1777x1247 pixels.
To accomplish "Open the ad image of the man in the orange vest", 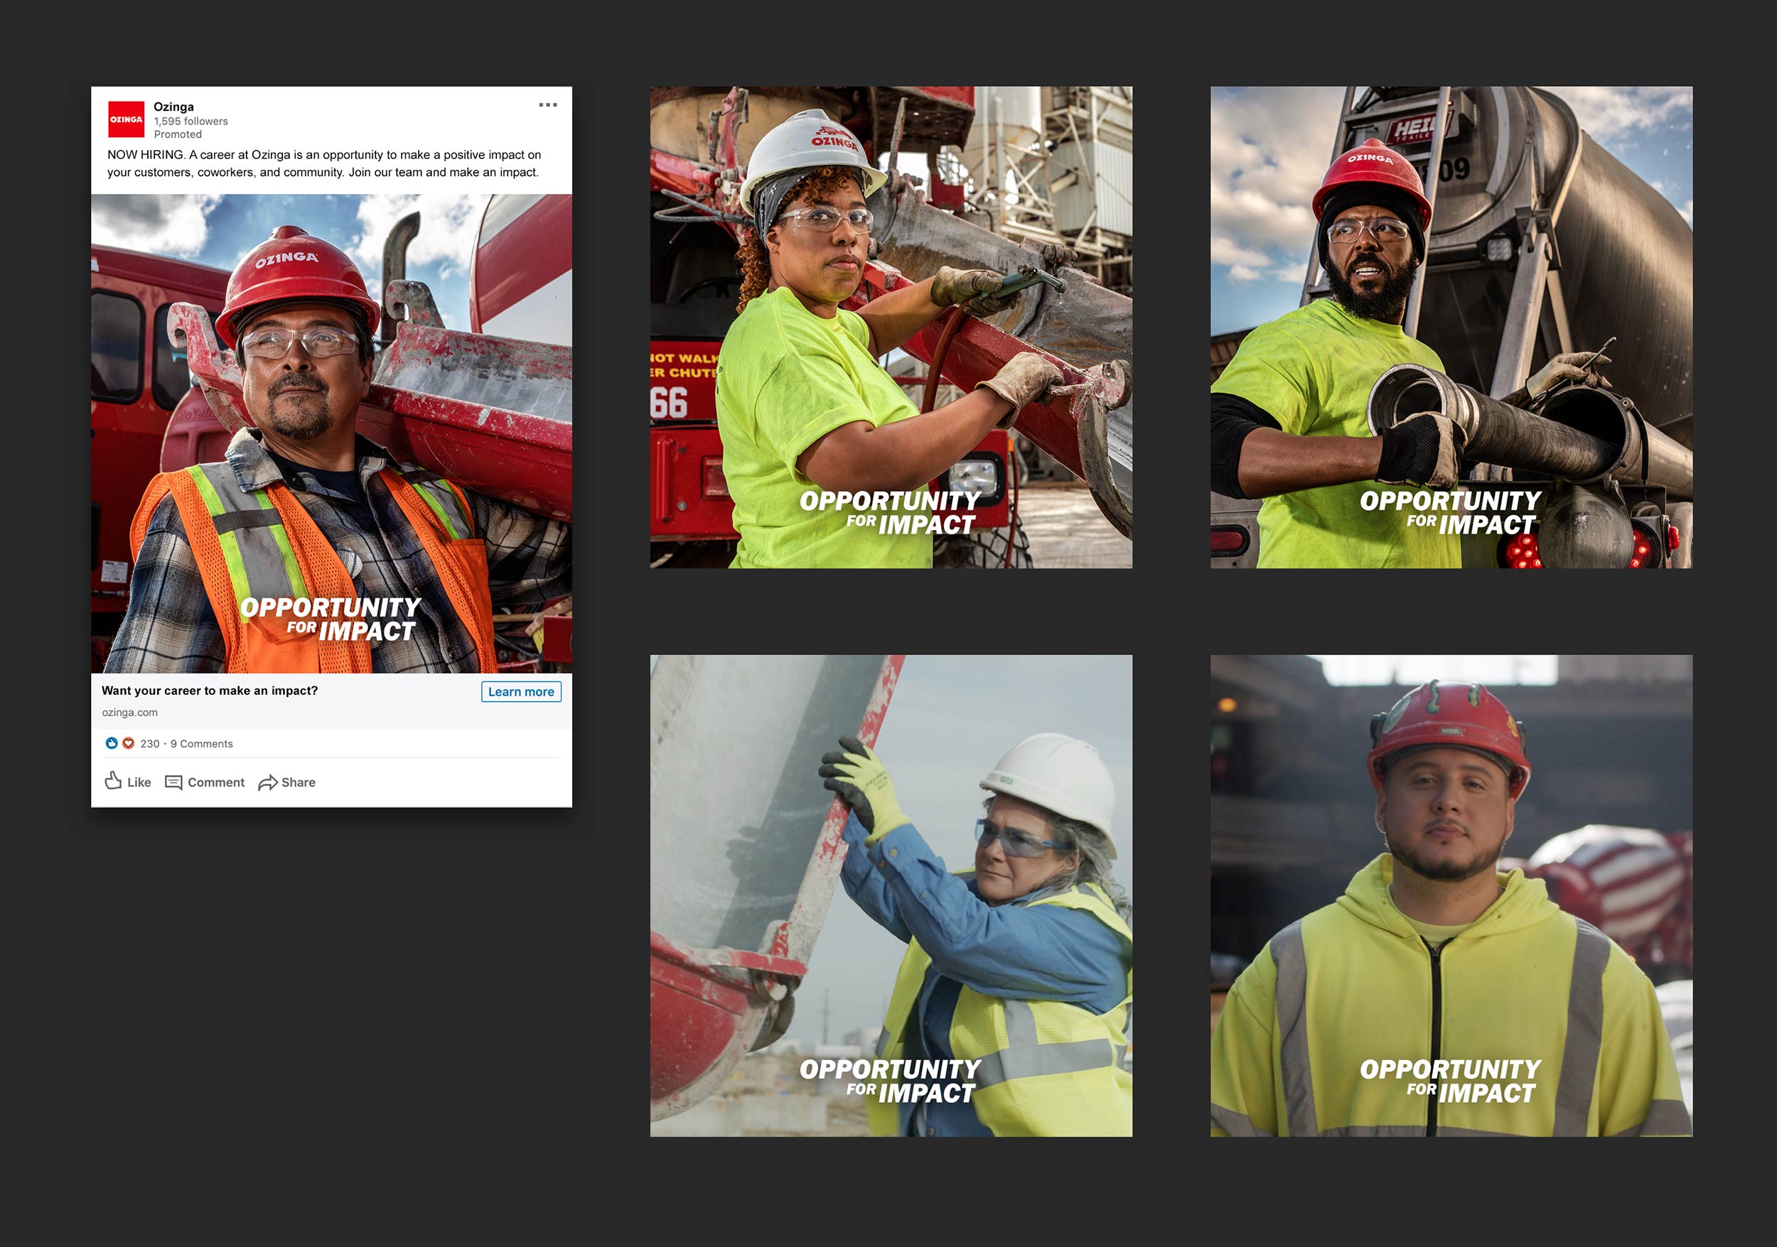I will pos(331,433).
